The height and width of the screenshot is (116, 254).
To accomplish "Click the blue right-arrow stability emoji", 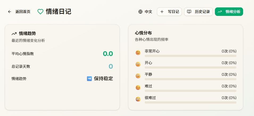I will coord(89,79).
